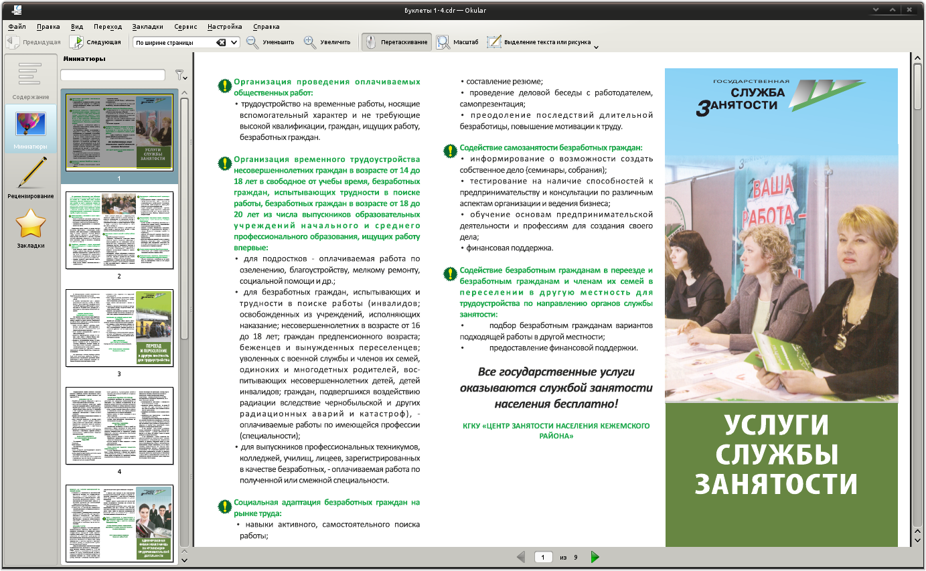This screenshot has height=571, width=926.
Task: Focus the thumbnails search field
Action: [x=112, y=75]
